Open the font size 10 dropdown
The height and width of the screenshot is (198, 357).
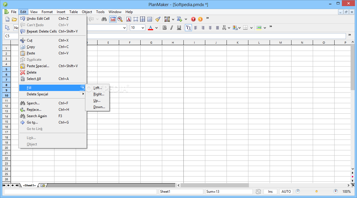pyautogui.click(x=143, y=28)
